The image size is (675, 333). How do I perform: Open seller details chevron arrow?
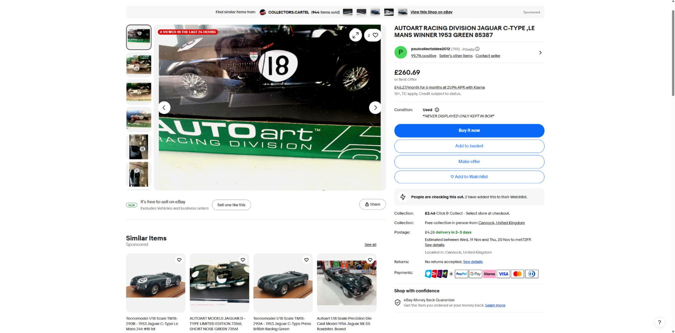540,53
